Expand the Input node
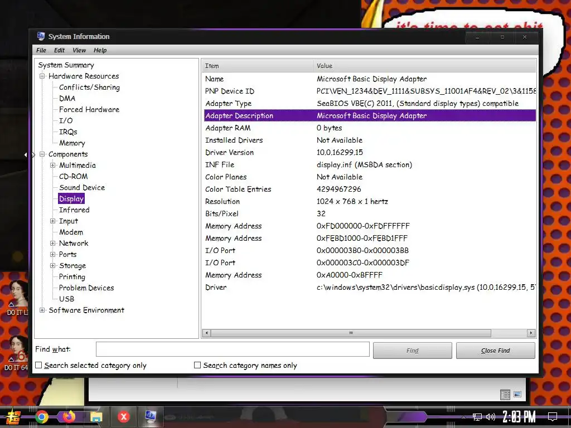Viewport: 571px width, 428px height. [53, 221]
